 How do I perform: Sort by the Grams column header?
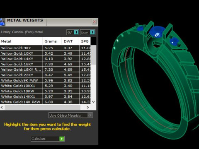(52, 41)
